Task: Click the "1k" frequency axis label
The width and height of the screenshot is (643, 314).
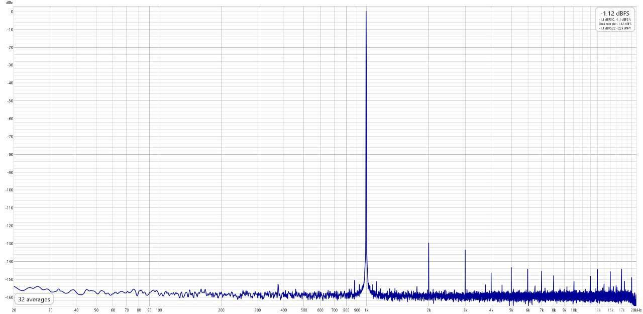Action: point(366,310)
